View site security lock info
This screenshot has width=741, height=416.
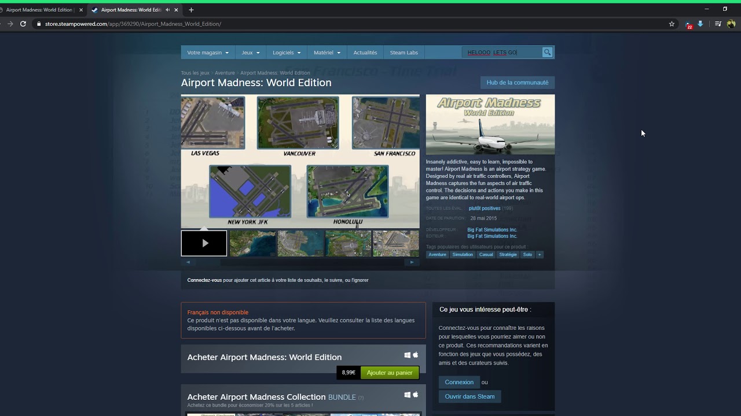tap(39, 24)
